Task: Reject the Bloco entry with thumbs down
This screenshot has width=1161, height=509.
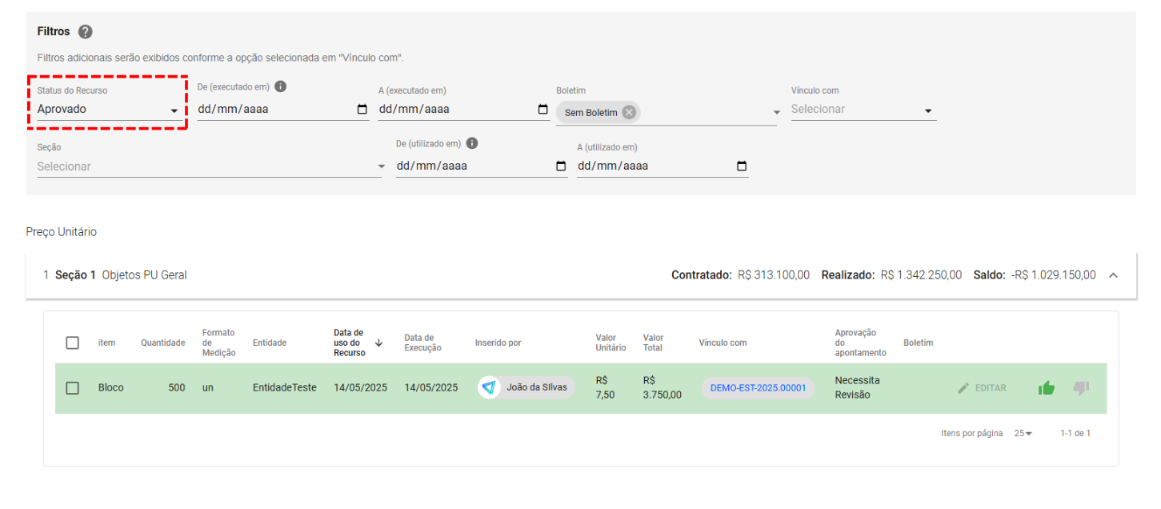Action: pyautogui.click(x=1081, y=388)
